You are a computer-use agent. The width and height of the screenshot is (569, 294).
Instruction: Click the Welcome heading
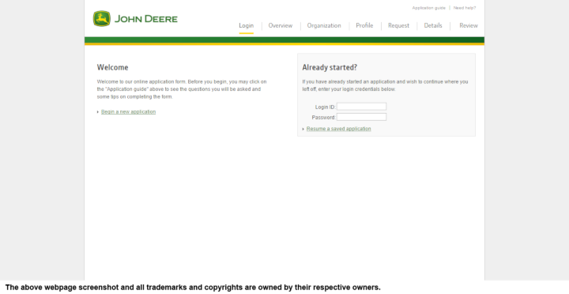[x=112, y=67]
